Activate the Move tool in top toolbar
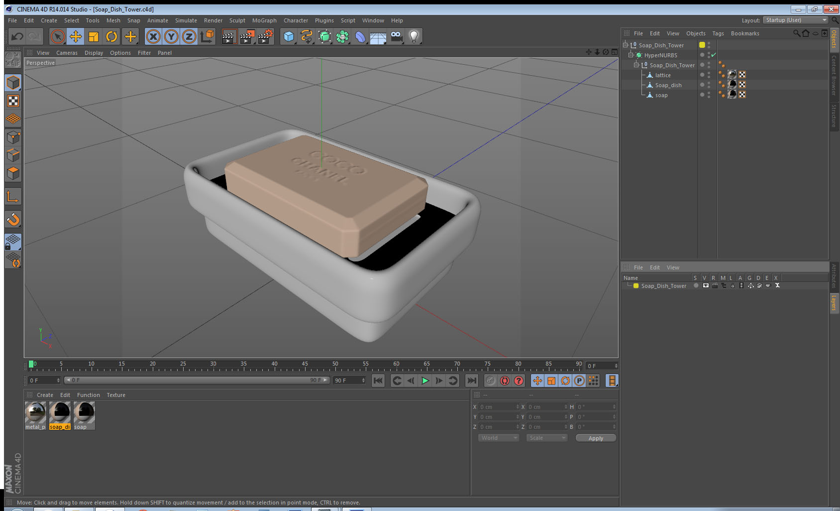 pos(76,36)
